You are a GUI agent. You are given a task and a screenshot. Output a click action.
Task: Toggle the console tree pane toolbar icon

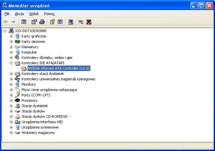pyautogui.click(x=24, y=22)
